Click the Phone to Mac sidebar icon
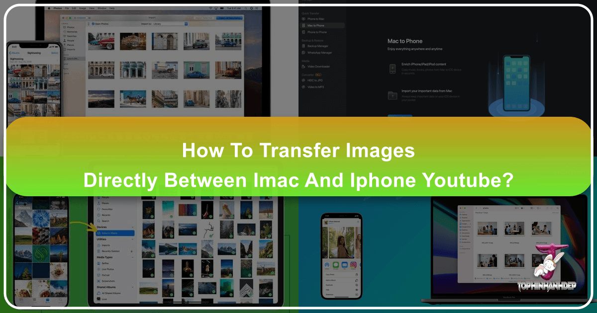Viewport: 597px width, 313px height. point(303,18)
